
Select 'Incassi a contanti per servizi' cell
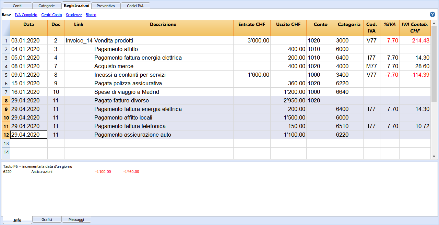(163, 75)
